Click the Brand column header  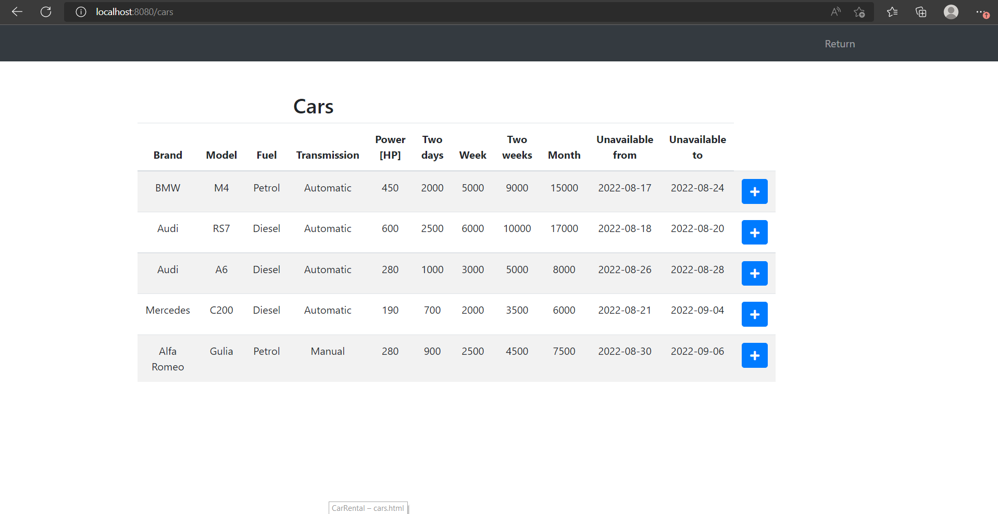tap(167, 155)
